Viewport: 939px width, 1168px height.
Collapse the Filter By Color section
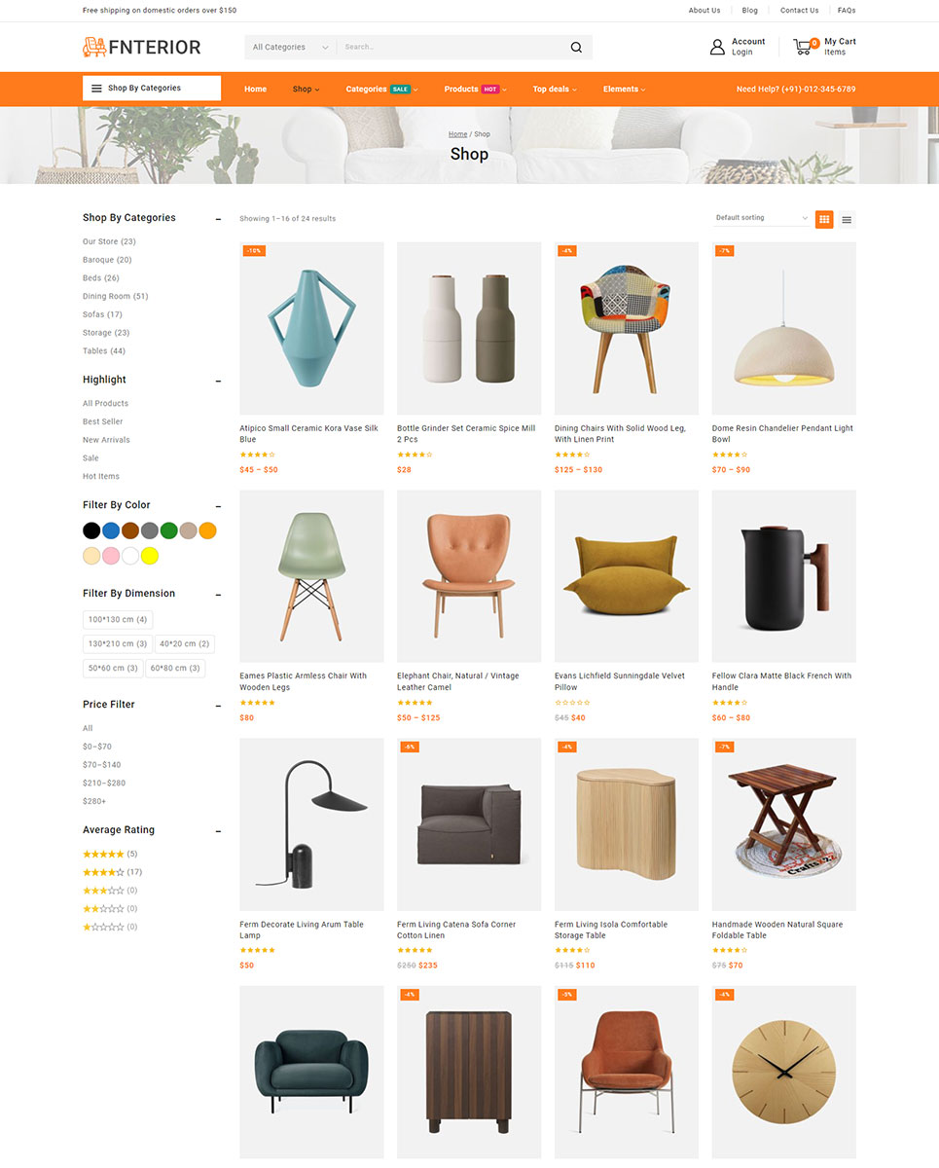pyautogui.click(x=218, y=506)
